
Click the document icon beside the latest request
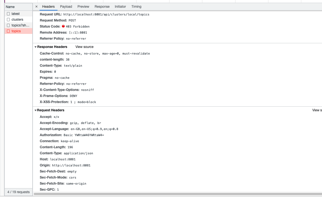click(8, 14)
